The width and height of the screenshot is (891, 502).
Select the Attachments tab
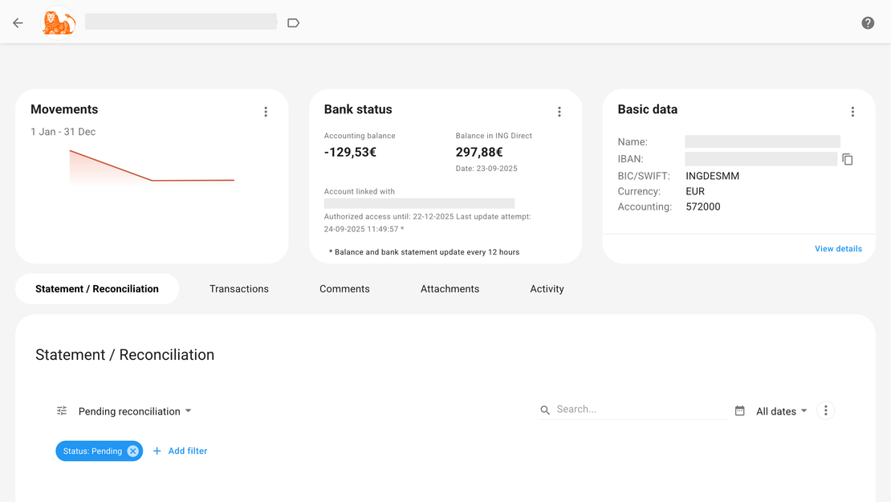click(450, 289)
